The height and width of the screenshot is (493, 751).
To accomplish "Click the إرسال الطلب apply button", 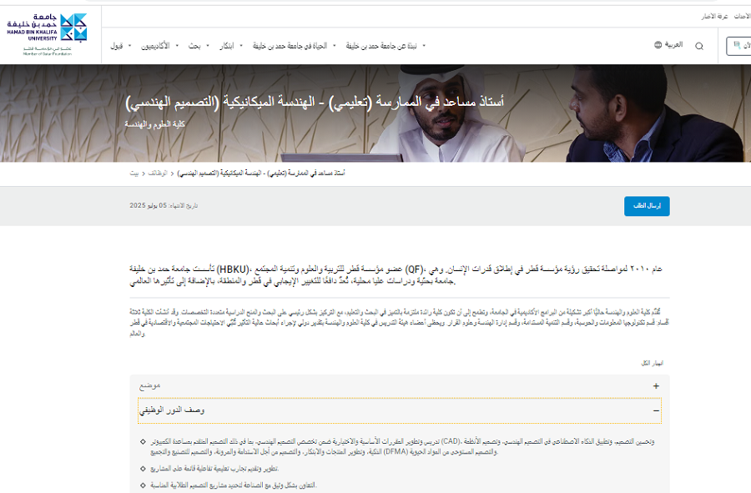I will pyautogui.click(x=647, y=206).
